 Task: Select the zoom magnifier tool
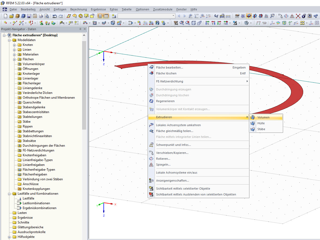[182, 23]
